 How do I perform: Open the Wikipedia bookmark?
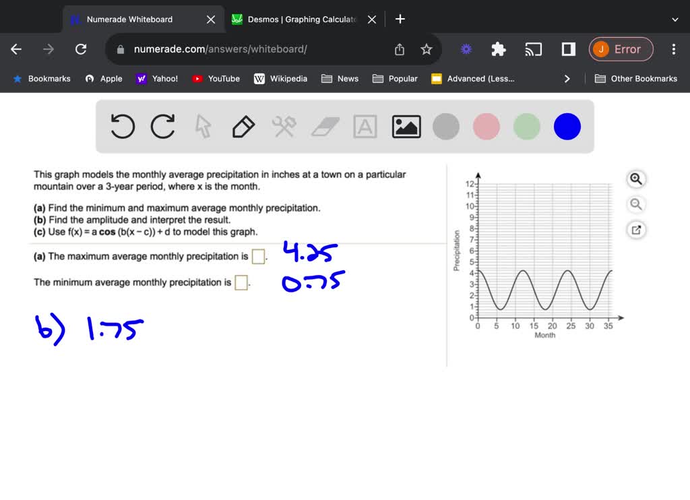(280, 78)
